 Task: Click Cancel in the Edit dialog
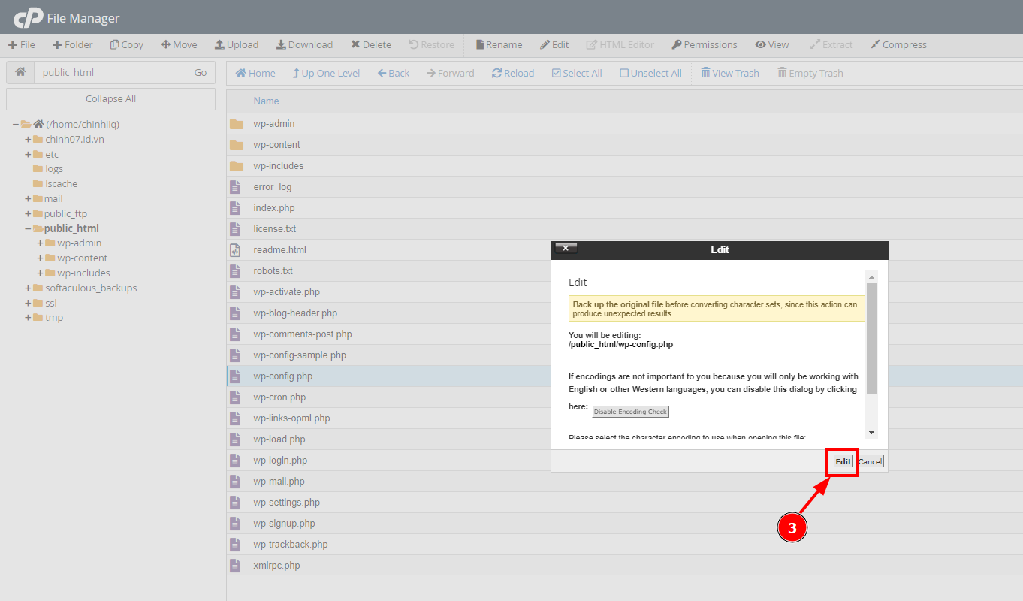tap(870, 461)
